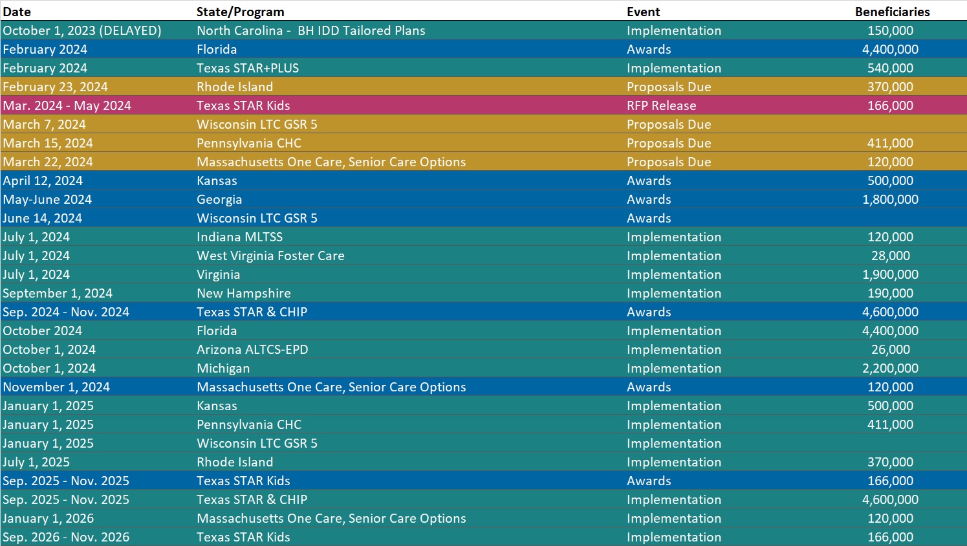The width and height of the screenshot is (967, 546).
Task: Select the November 1, 2024 date cell
Action: click(56, 387)
